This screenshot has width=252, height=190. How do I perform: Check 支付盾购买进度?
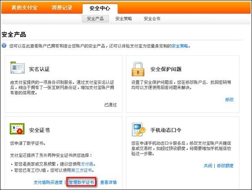pyautogui.click(x=48, y=182)
